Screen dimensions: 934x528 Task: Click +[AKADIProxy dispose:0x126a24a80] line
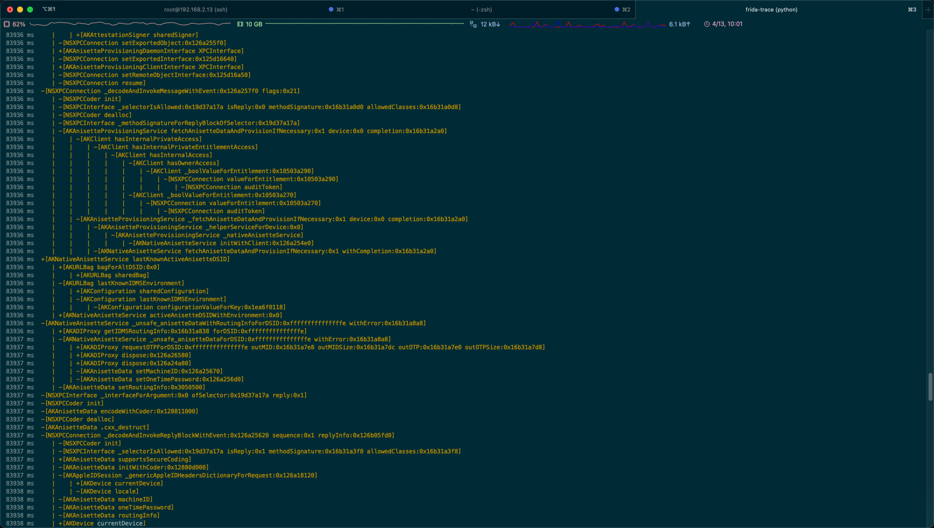coord(134,363)
